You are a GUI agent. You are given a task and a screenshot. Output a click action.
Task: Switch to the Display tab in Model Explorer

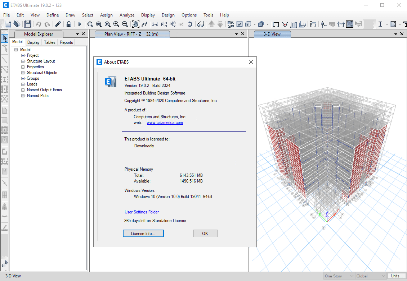point(33,42)
